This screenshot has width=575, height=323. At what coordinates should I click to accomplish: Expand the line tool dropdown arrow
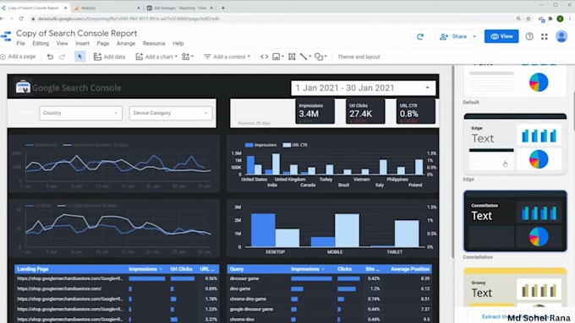coord(309,57)
